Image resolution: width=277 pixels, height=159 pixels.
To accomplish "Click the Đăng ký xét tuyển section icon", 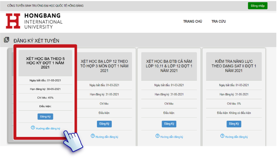I will click(x=7, y=40).
